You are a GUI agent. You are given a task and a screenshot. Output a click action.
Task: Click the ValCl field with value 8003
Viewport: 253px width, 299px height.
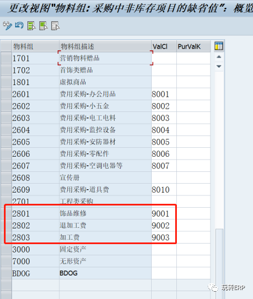point(164,118)
